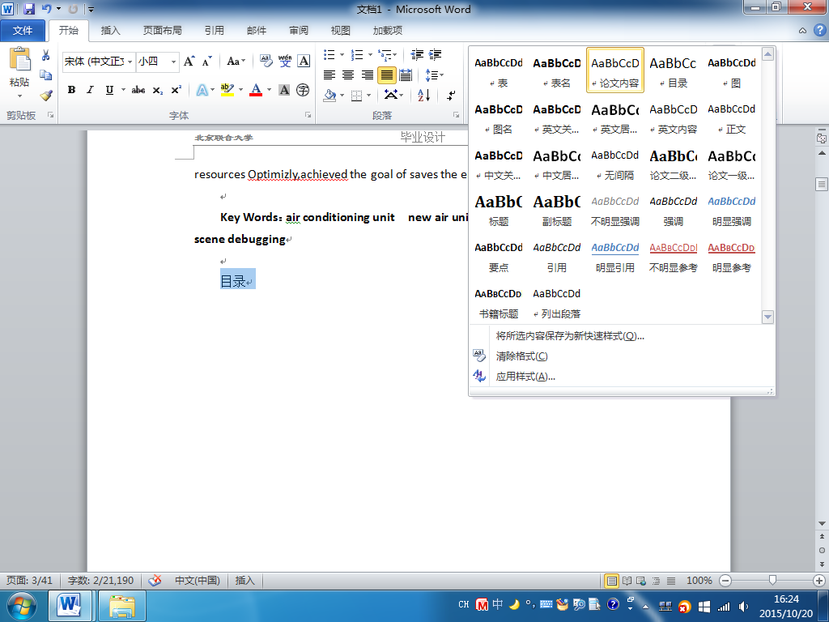829x622 pixels.
Task: Align text right
Action: (367, 75)
